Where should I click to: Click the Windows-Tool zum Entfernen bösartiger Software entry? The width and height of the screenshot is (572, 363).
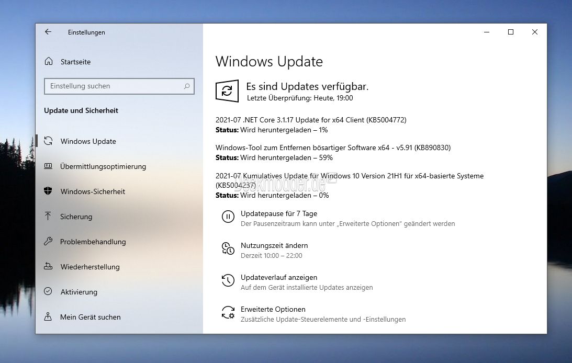tap(333, 148)
